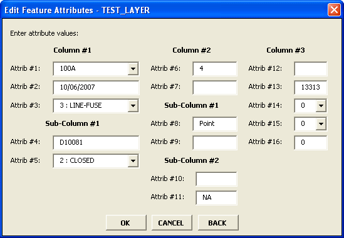Screen dimensions: 344x238
Task: Click the 'Attrib #1:' label
Action: (25, 68)
